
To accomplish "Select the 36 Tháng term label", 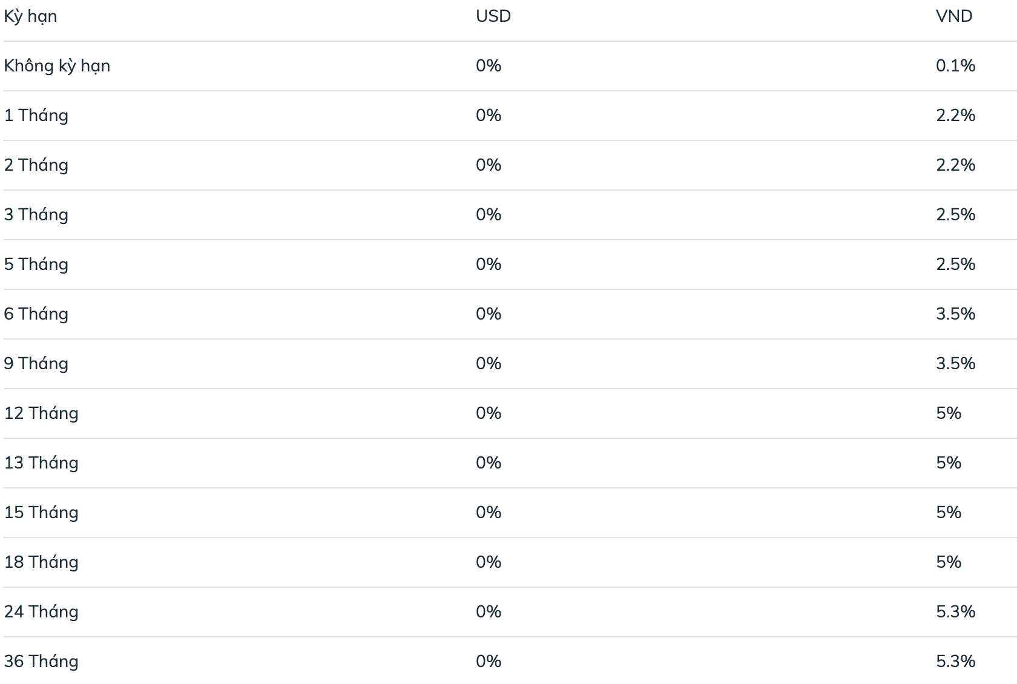I will click(41, 662).
